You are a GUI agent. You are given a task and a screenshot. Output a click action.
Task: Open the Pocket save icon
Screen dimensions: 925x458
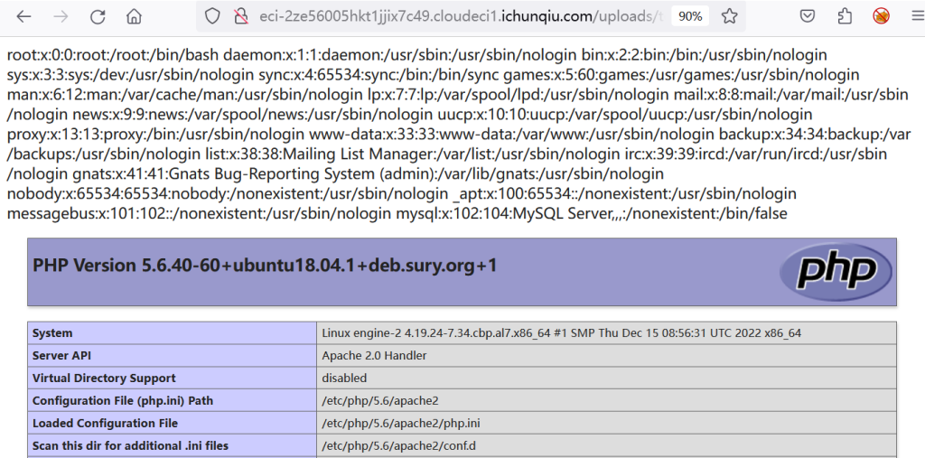pos(808,16)
